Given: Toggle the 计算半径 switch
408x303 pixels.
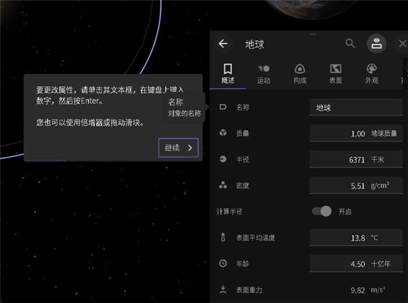Looking at the screenshot, I should pyautogui.click(x=322, y=211).
